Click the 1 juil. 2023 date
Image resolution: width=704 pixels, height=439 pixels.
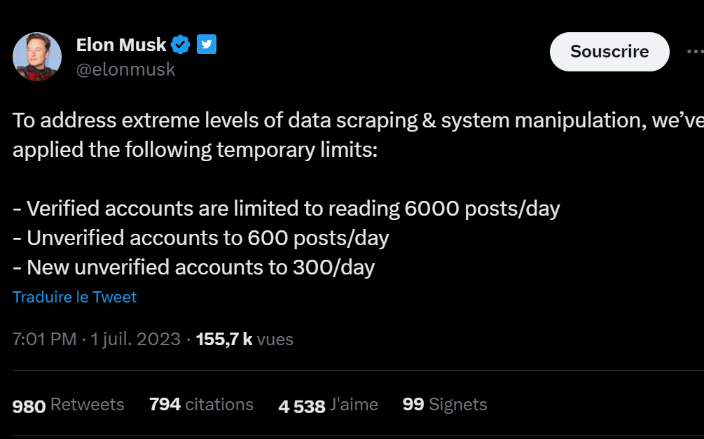coord(136,340)
